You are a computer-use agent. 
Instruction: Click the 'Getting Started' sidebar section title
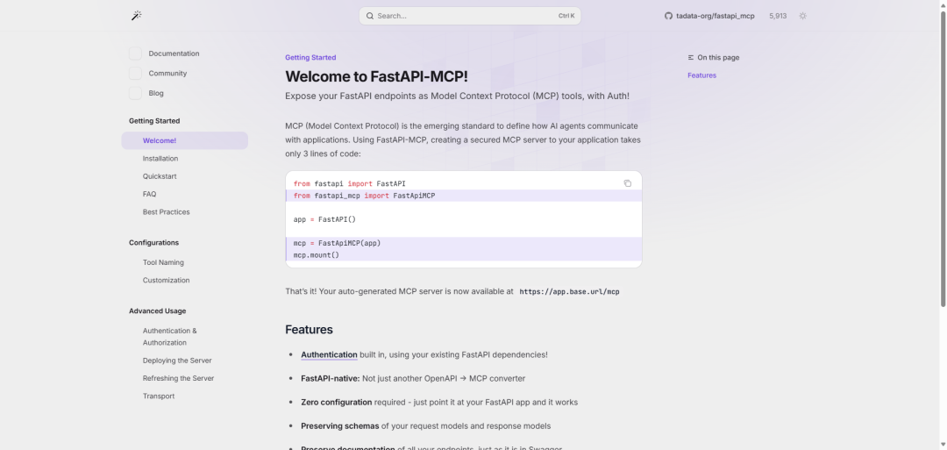[154, 121]
